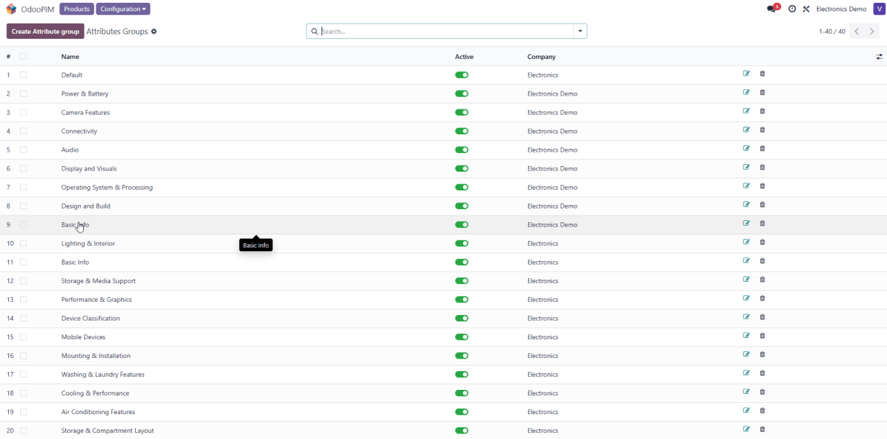Open the Configuration dropdown menu
887x439 pixels.
click(x=123, y=9)
